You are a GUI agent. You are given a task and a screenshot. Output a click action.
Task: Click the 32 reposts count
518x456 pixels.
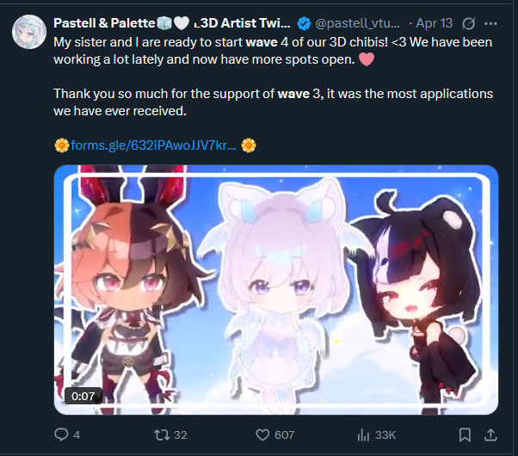point(181,434)
